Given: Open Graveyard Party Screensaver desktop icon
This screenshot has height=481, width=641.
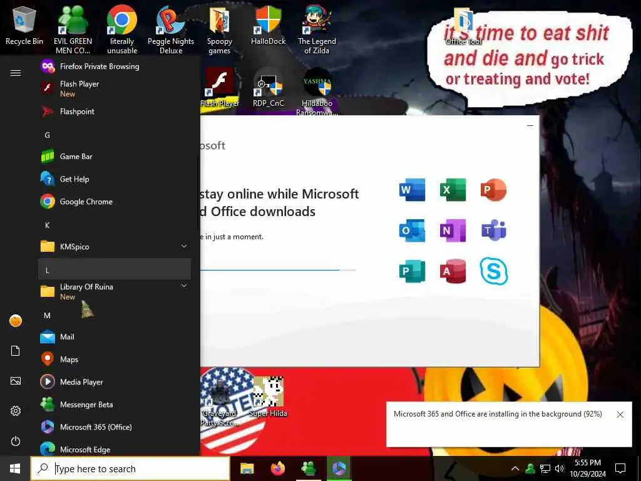Looking at the screenshot, I should pos(219,401).
